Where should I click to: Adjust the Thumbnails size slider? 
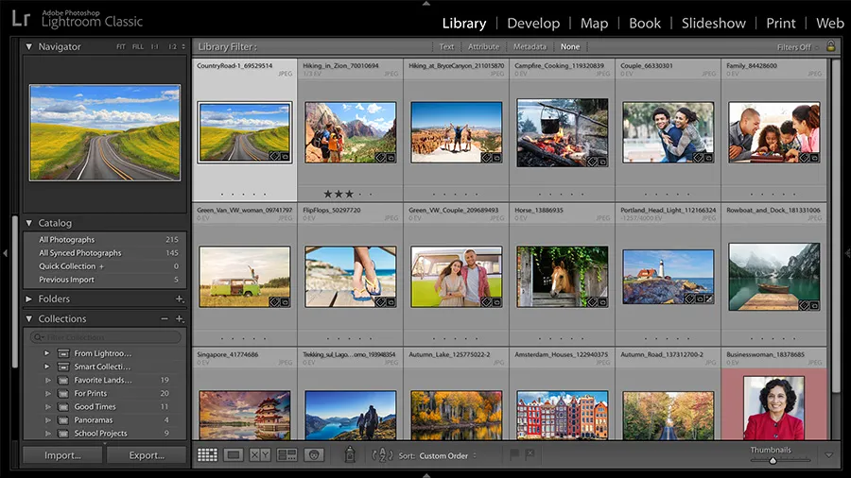tap(773, 460)
